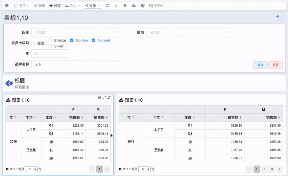Open the info icon in toolbar

pyautogui.click(x=125, y=6)
